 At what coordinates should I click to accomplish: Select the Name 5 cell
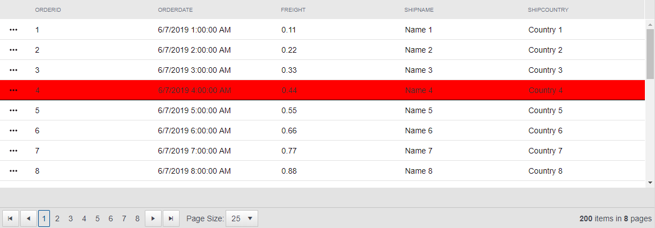(x=419, y=110)
